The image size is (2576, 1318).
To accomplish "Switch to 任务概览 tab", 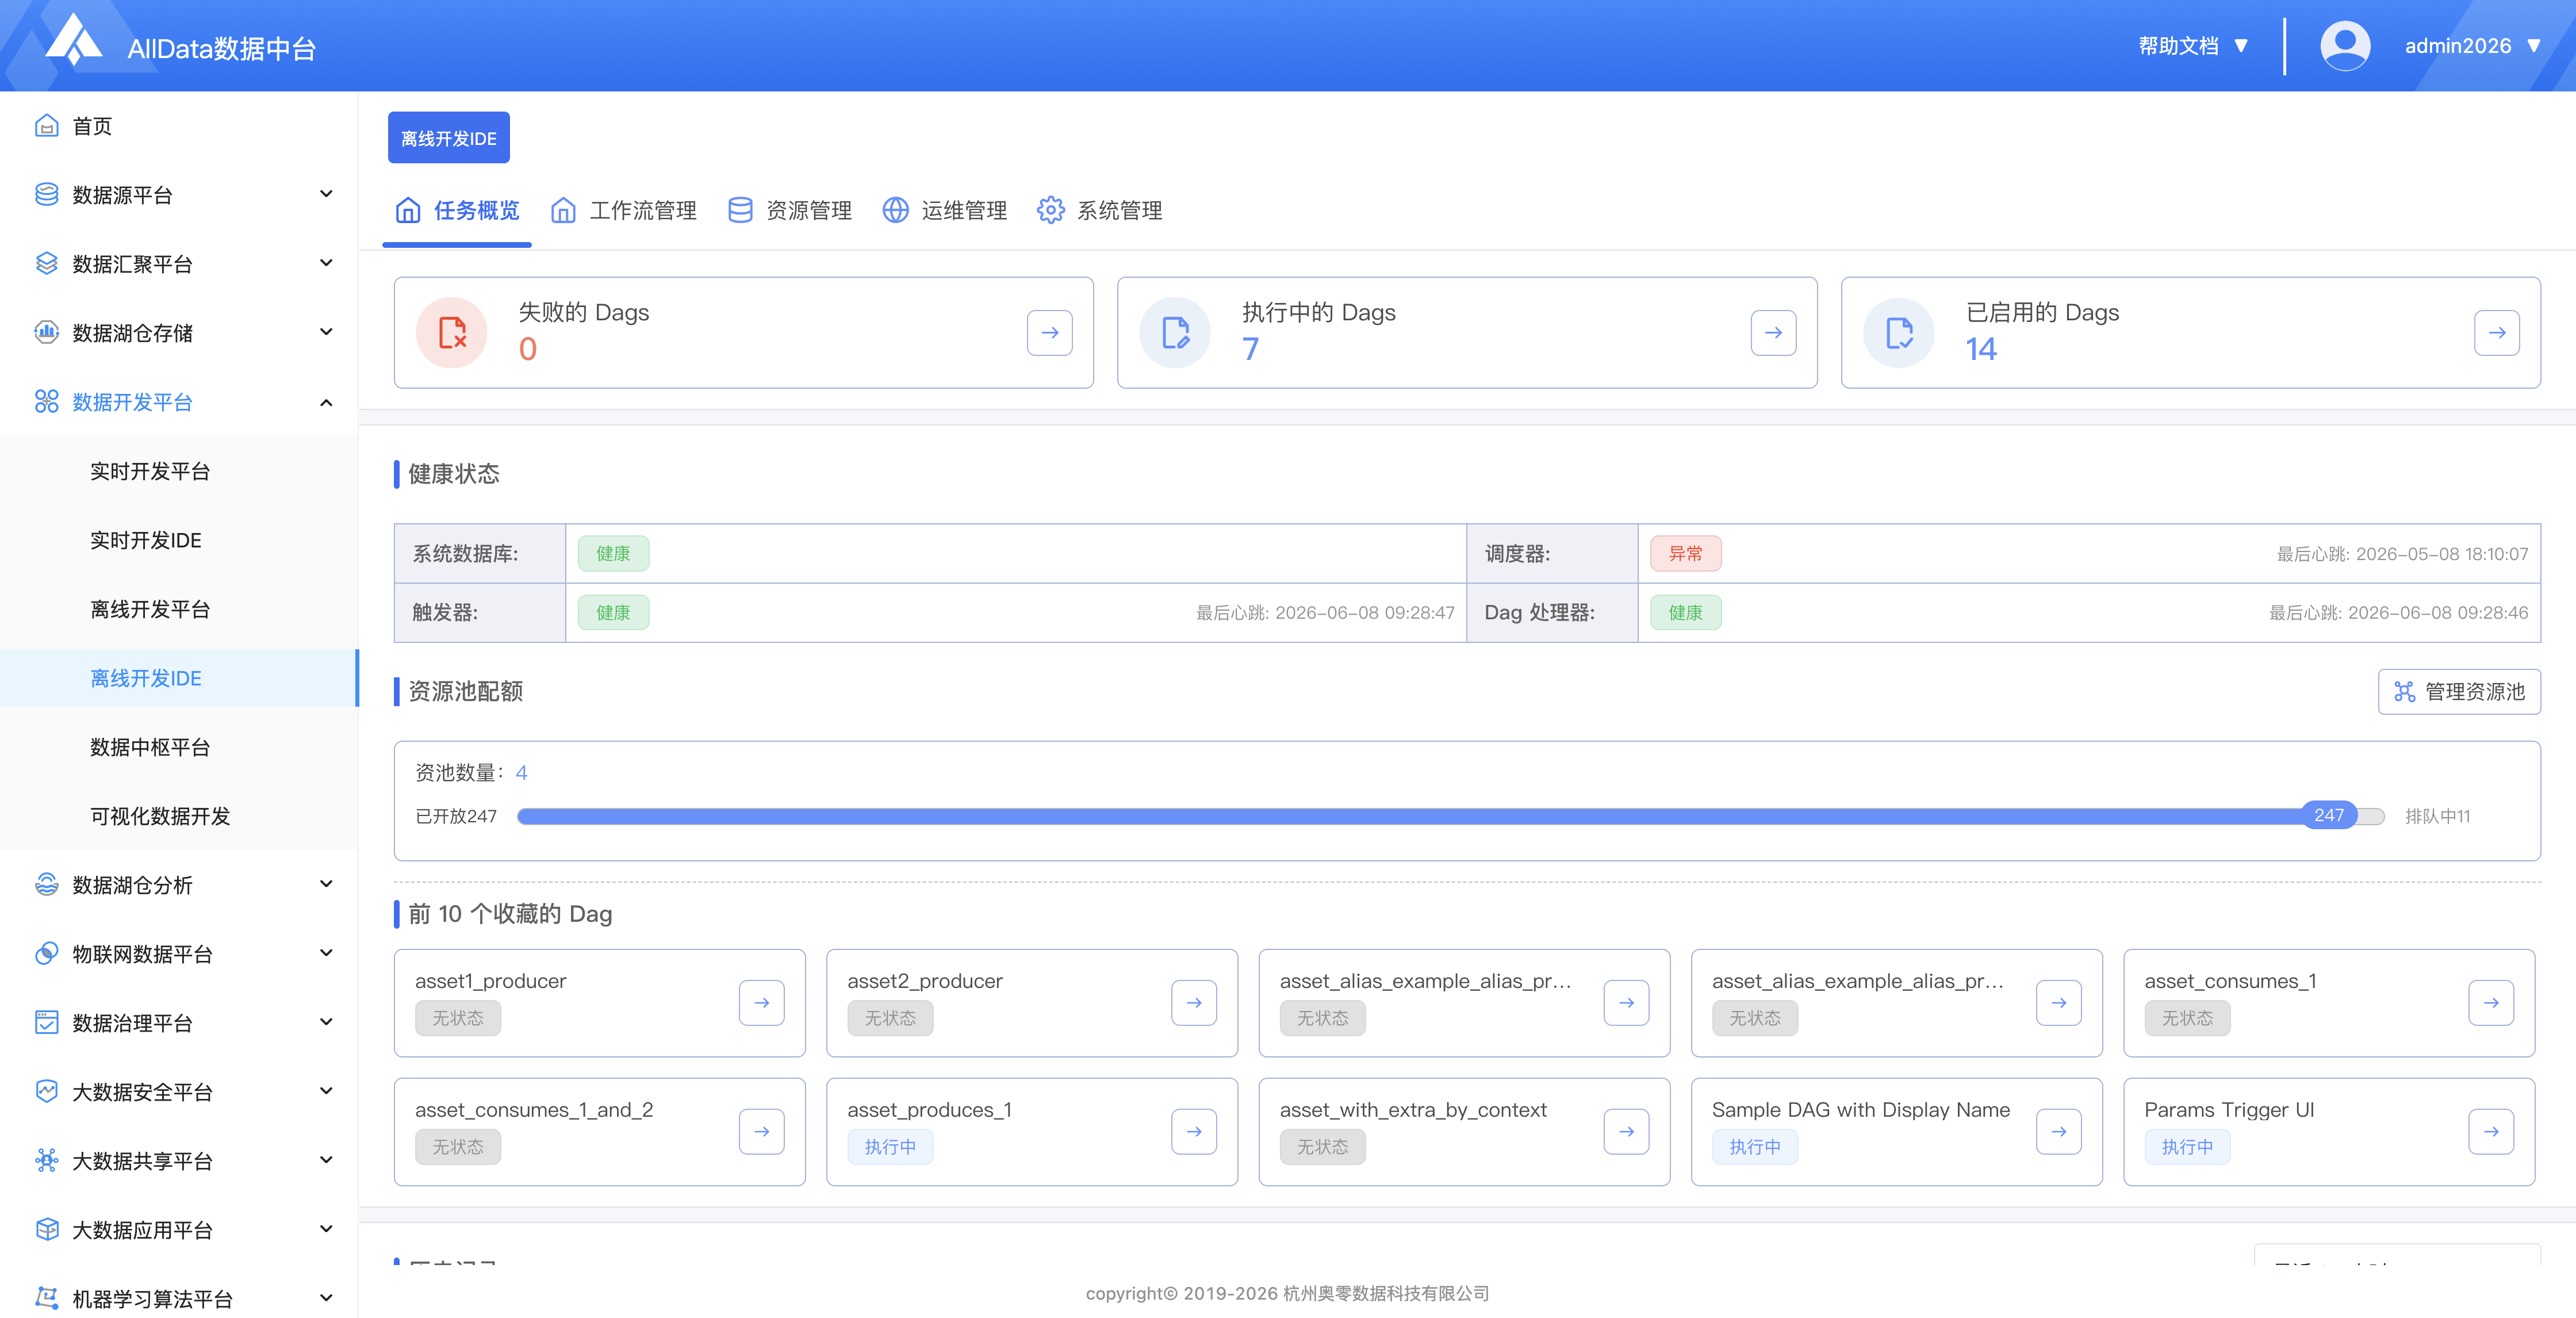I will pyautogui.click(x=457, y=211).
